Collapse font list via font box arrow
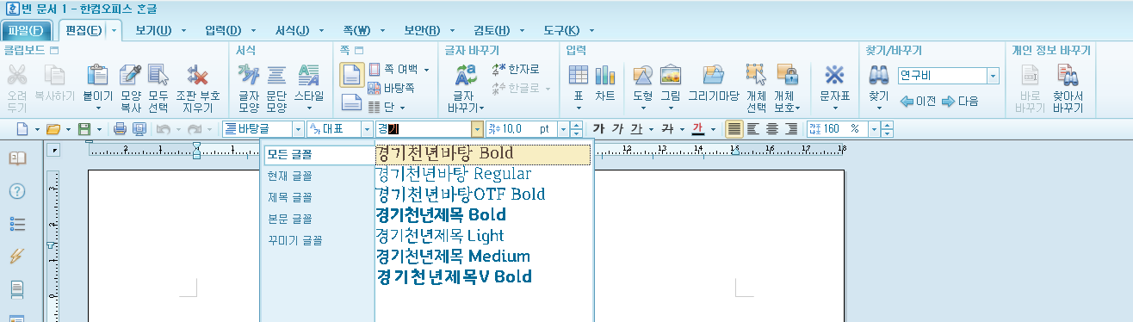Image resolution: width=1133 pixels, height=322 pixels. (x=477, y=128)
